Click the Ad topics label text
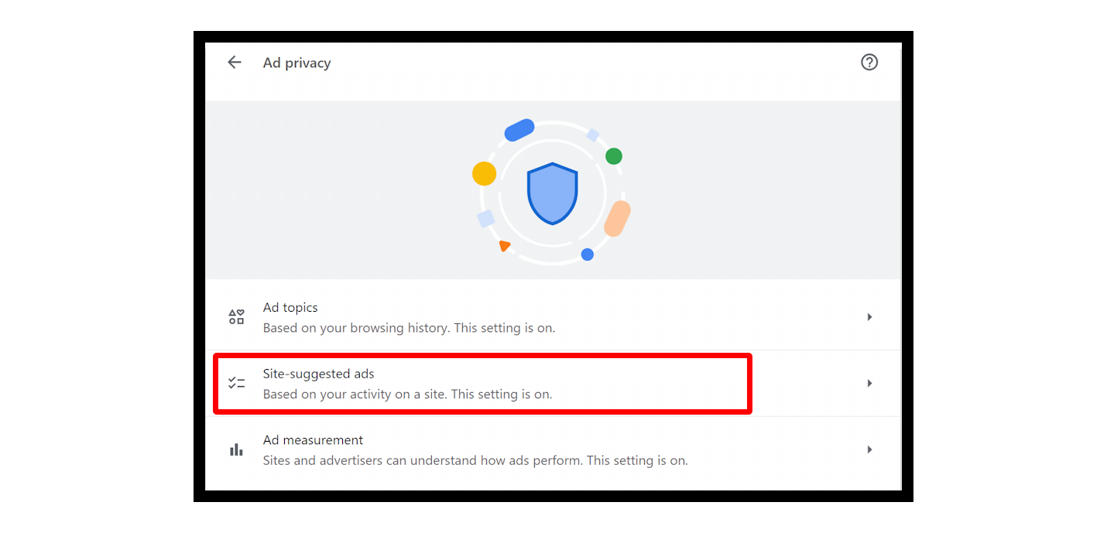 [290, 307]
